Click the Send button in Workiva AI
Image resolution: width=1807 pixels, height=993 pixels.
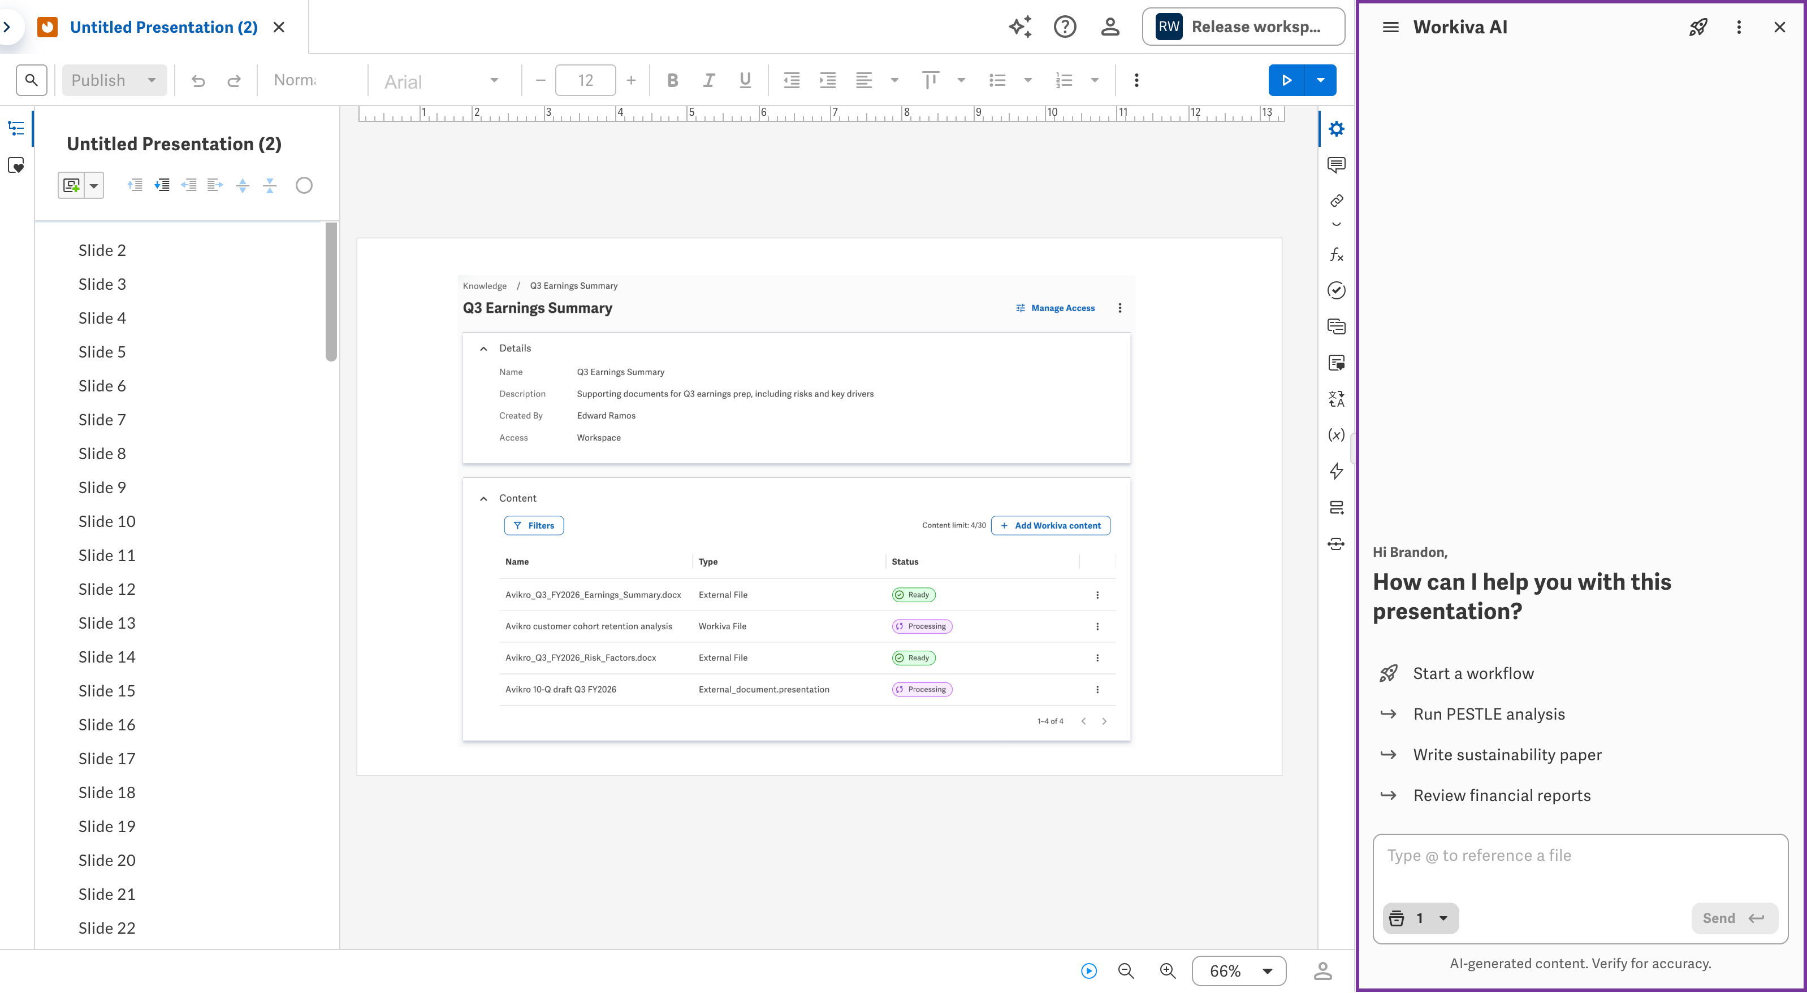point(1734,918)
